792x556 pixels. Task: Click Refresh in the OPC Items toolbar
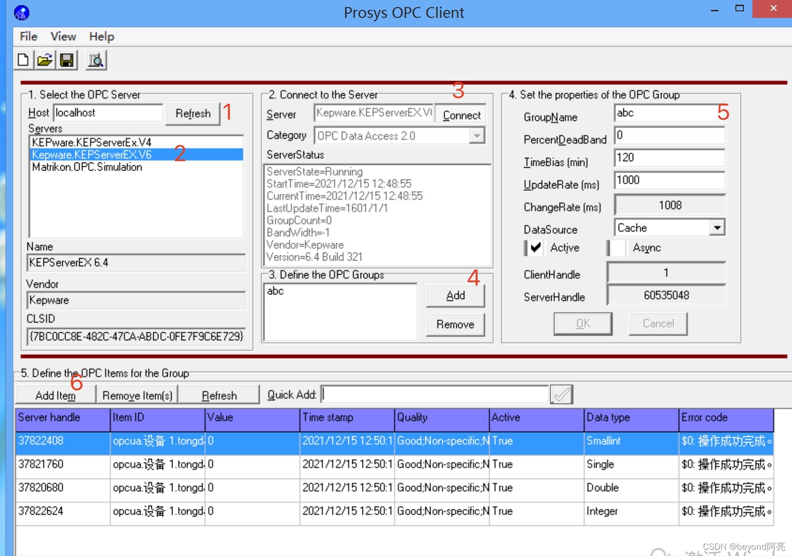point(219,395)
